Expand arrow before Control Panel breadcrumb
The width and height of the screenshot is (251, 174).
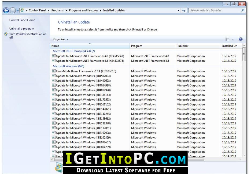click(26, 10)
